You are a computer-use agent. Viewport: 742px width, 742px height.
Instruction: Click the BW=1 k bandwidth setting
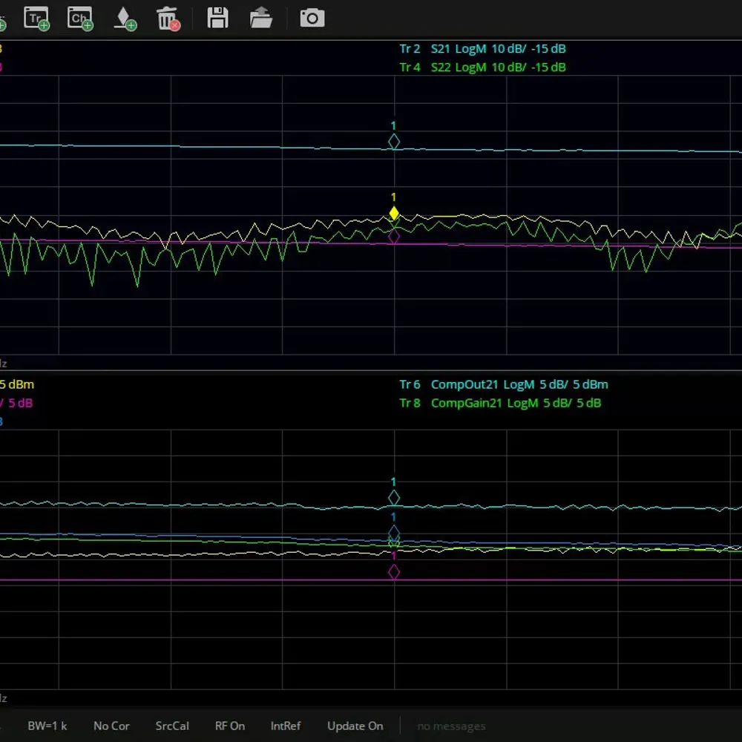(x=47, y=726)
